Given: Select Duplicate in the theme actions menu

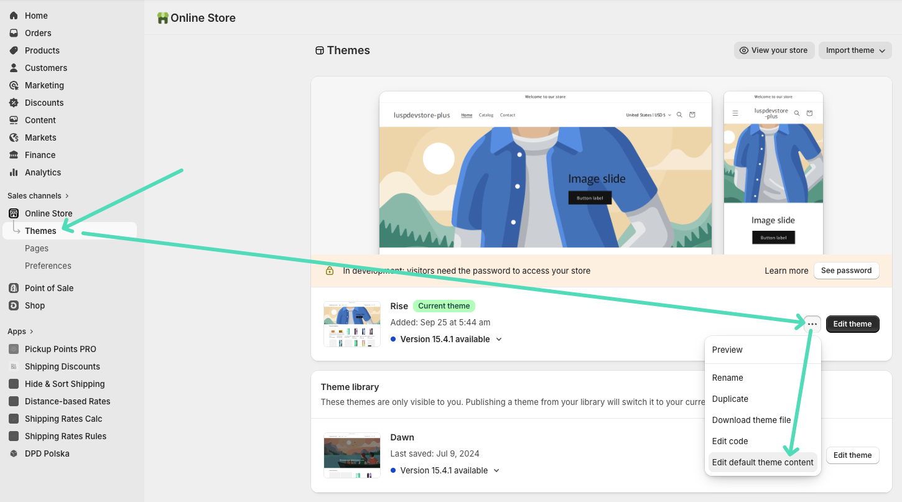Looking at the screenshot, I should 730,399.
